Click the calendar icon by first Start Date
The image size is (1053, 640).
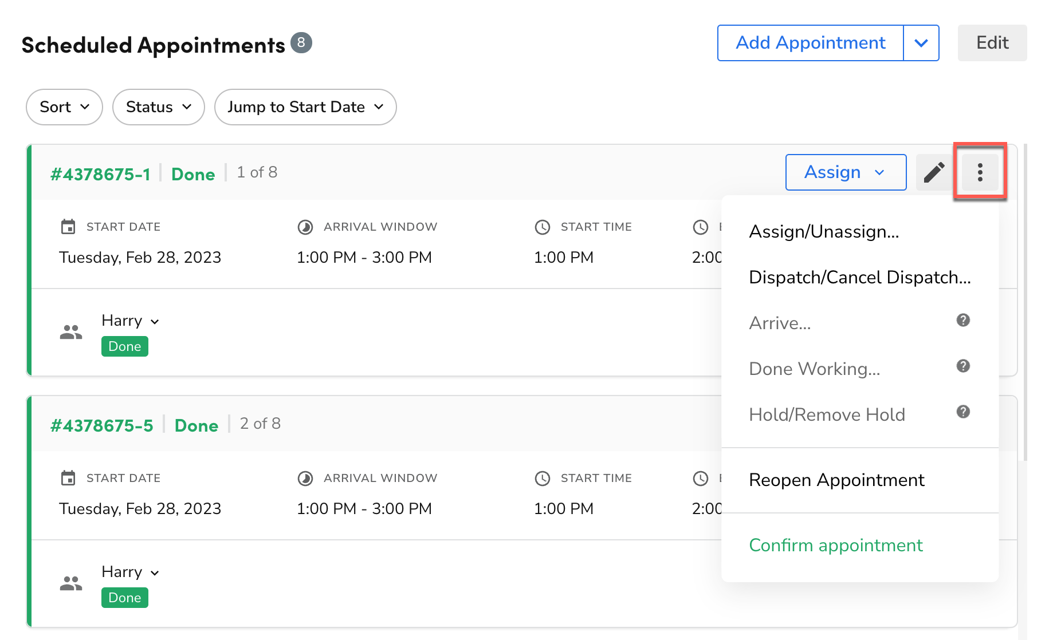tap(68, 227)
